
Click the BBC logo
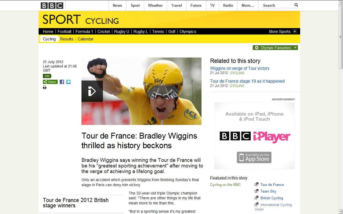[52, 5]
